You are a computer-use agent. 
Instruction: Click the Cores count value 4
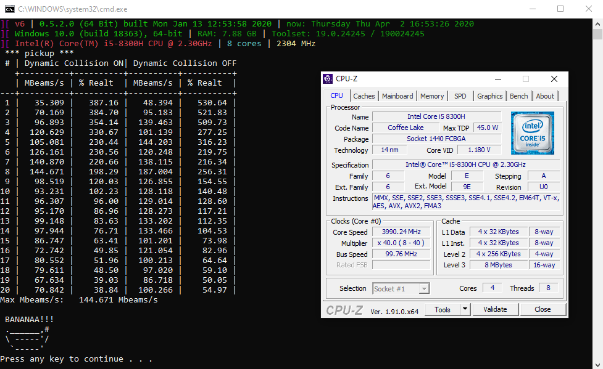click(493, 288)
